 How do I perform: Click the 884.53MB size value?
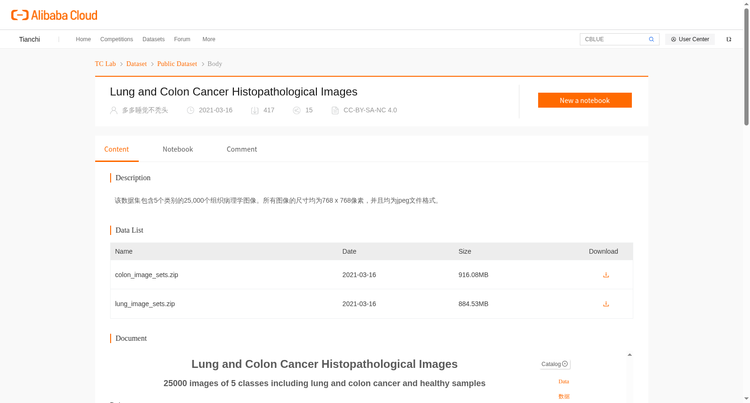click(473, 304)
